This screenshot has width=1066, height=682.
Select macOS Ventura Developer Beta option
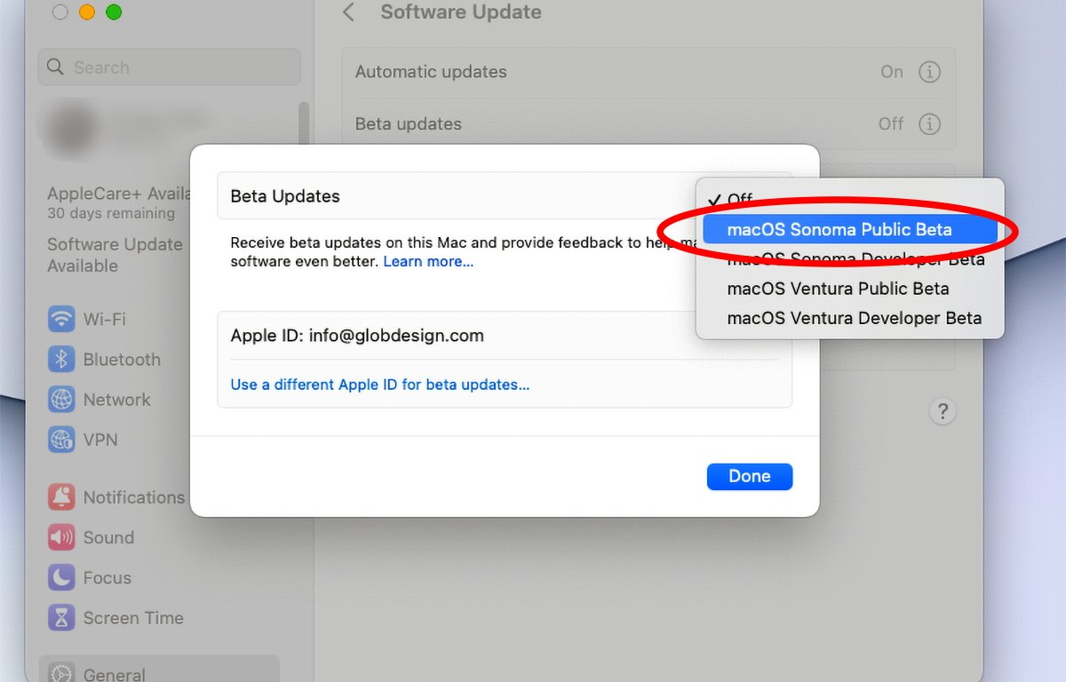point(854,318)
